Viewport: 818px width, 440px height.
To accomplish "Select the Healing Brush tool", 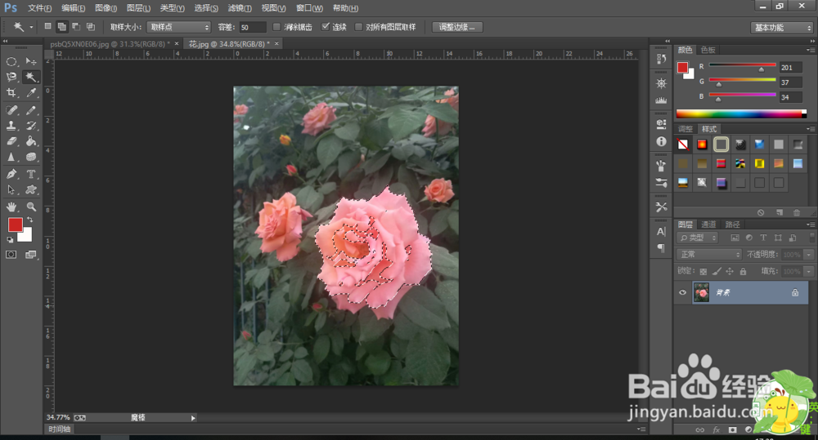I will 11,110.
